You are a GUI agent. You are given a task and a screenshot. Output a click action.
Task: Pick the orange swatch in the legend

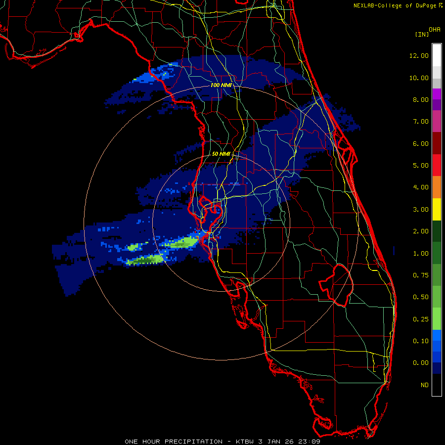click(x=437, y=187)
